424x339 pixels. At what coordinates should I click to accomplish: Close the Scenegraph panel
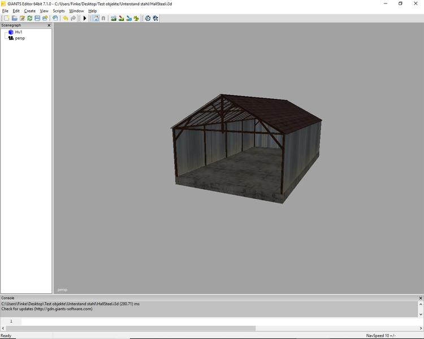pos(49,25)
